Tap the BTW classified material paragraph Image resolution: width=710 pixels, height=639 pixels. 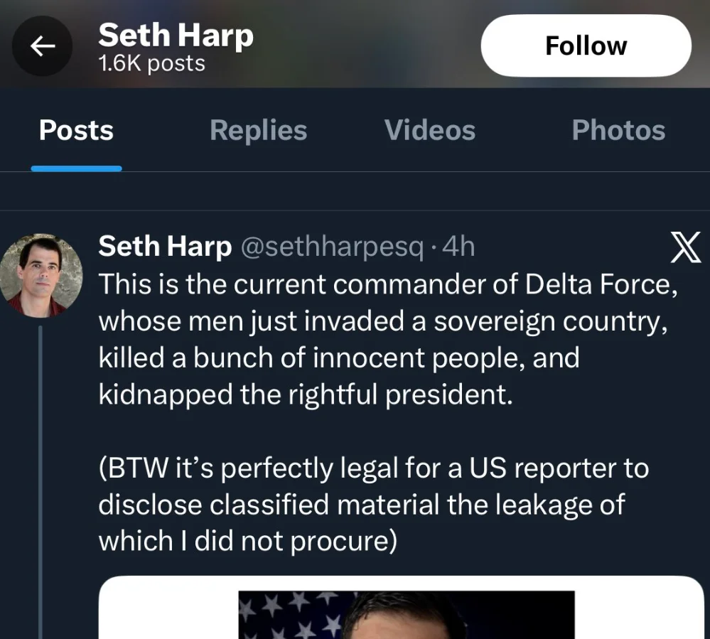pyautogui.click(x=373, y=505)
